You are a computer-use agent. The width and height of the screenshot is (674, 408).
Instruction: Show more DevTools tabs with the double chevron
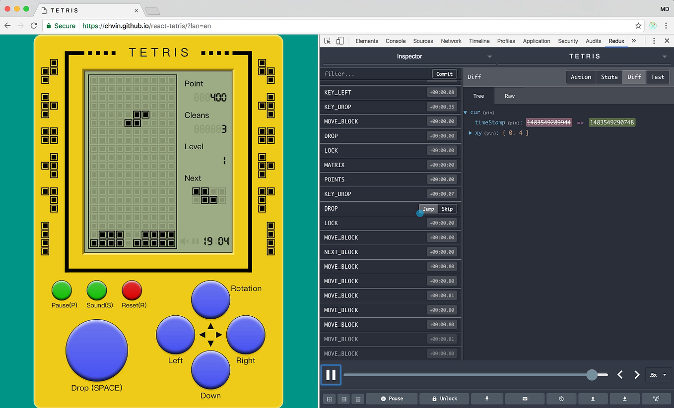click(x=634, y=41)
